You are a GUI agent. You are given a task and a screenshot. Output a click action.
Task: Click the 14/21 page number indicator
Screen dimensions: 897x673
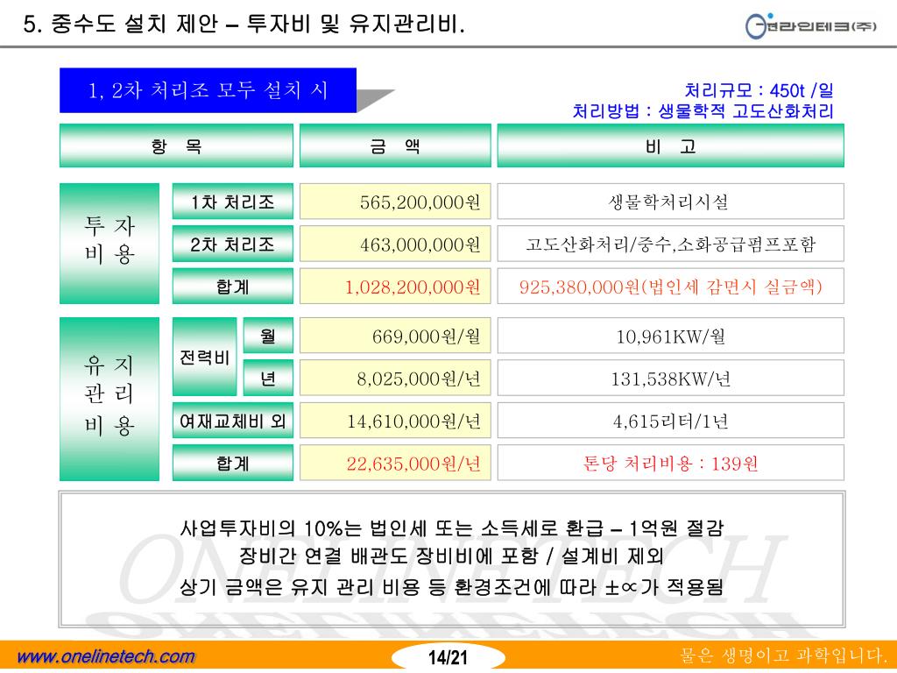pyautogui.click(x=448, y=657)
